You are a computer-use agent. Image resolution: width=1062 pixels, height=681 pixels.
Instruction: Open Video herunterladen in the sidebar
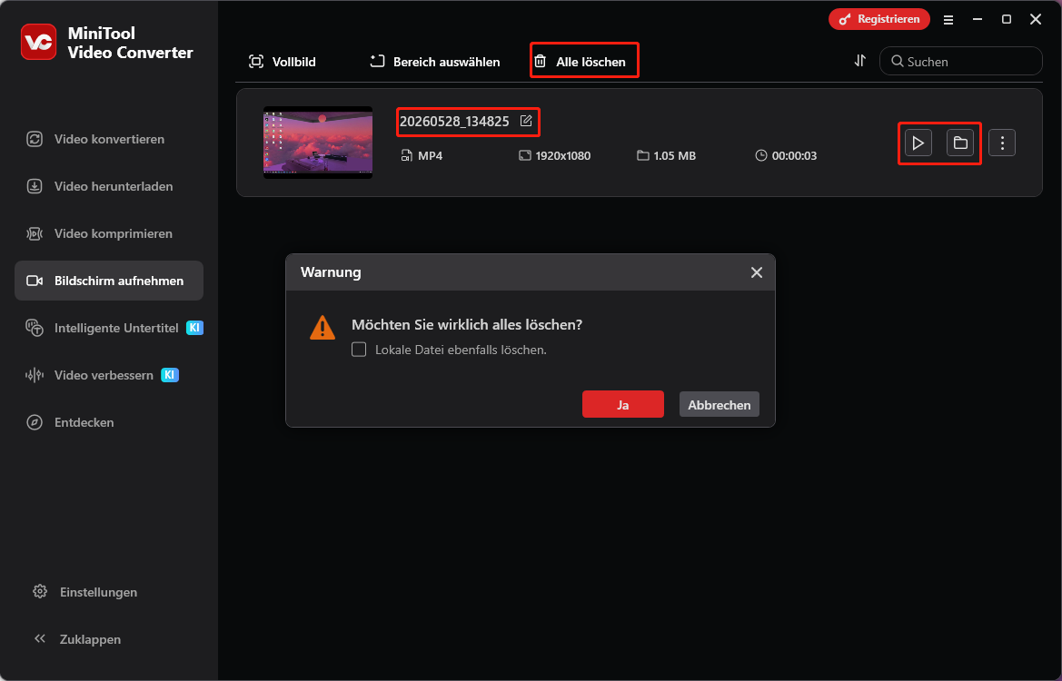pos(108,186)
